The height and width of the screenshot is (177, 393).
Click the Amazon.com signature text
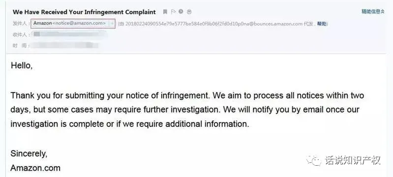35,168
